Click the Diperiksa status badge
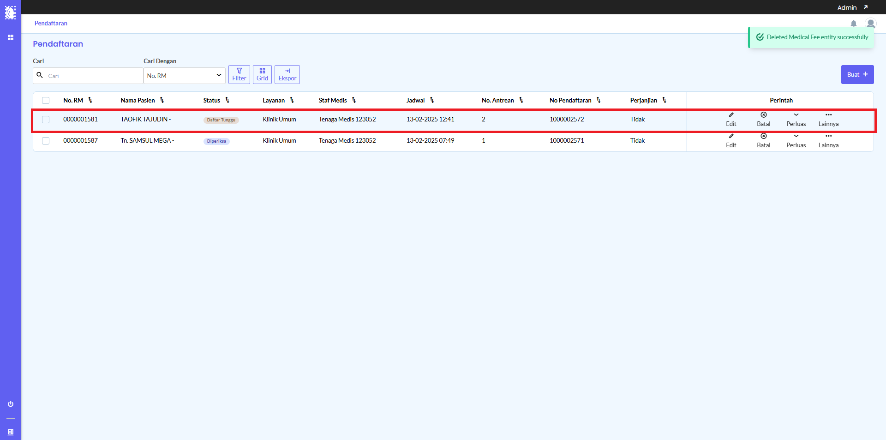 point(216,141)
